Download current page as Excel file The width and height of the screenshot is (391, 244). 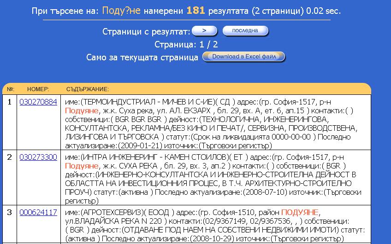(x=243, y=57)
